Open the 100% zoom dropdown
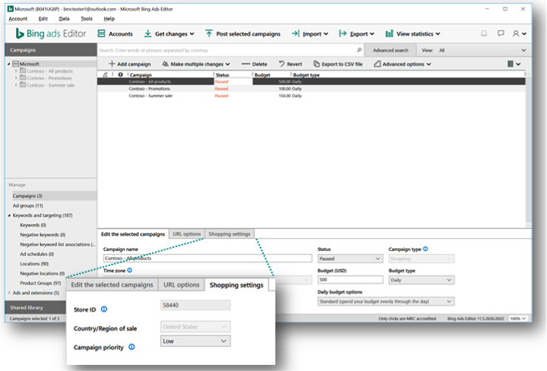The image size is (547, 371). pos(518,319)
